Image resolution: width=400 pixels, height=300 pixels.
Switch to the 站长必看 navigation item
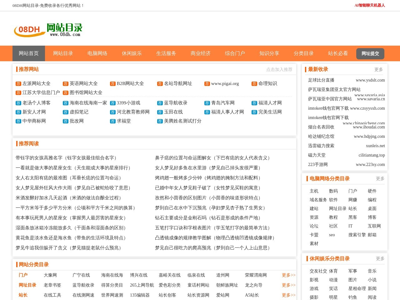tap(338, 53)
